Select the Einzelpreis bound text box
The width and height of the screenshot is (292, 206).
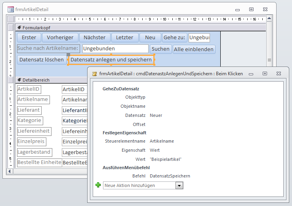tap(74, 142)
